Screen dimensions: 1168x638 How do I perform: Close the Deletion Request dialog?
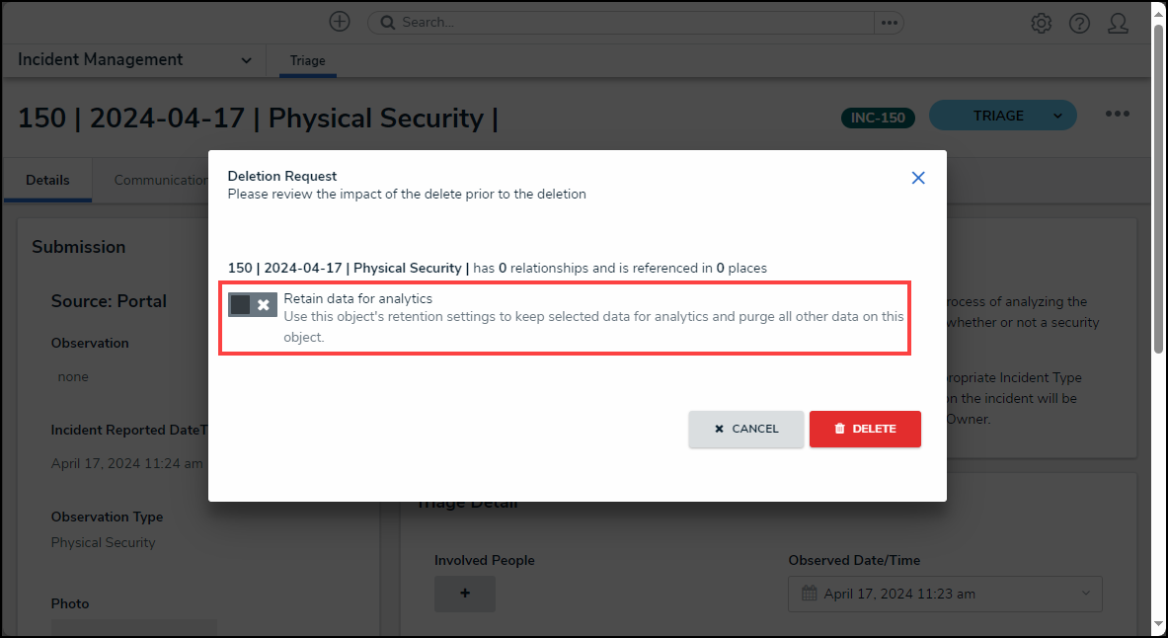click(x=918, y=178)
